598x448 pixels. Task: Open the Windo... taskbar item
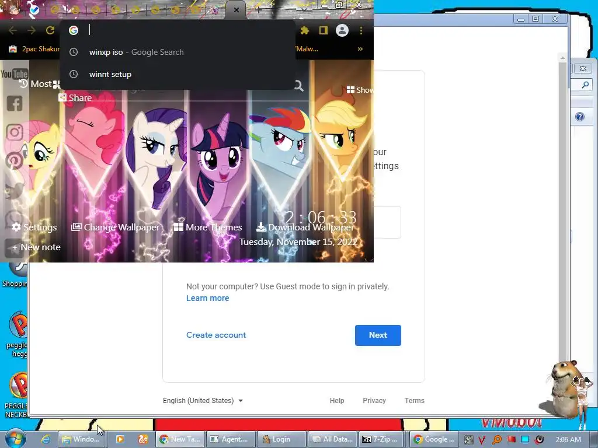tap(81, 439)
